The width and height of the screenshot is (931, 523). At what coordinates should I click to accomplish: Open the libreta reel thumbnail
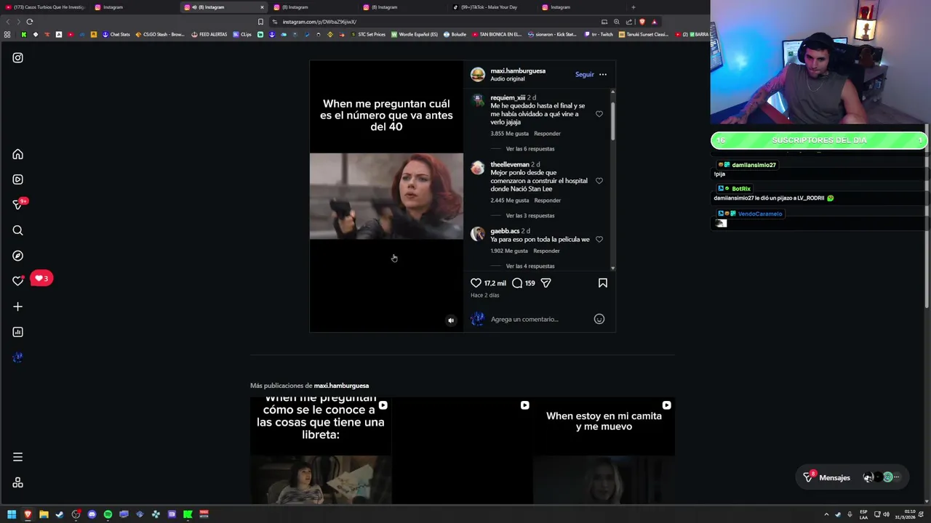pyautogui.click(x=321, y=450)
